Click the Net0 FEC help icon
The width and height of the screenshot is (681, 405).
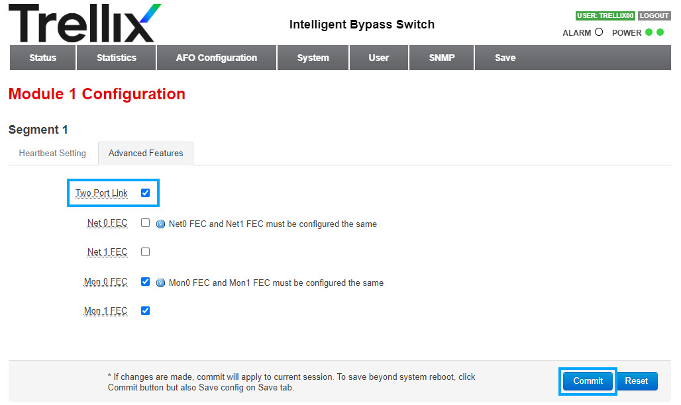160,224
